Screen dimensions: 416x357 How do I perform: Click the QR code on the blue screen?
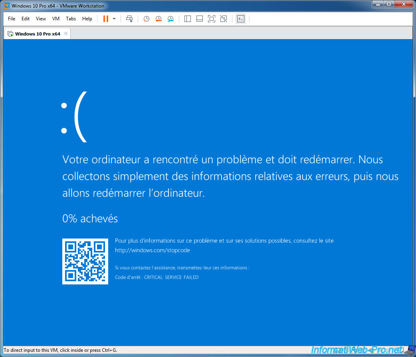[x=85, y=261]
